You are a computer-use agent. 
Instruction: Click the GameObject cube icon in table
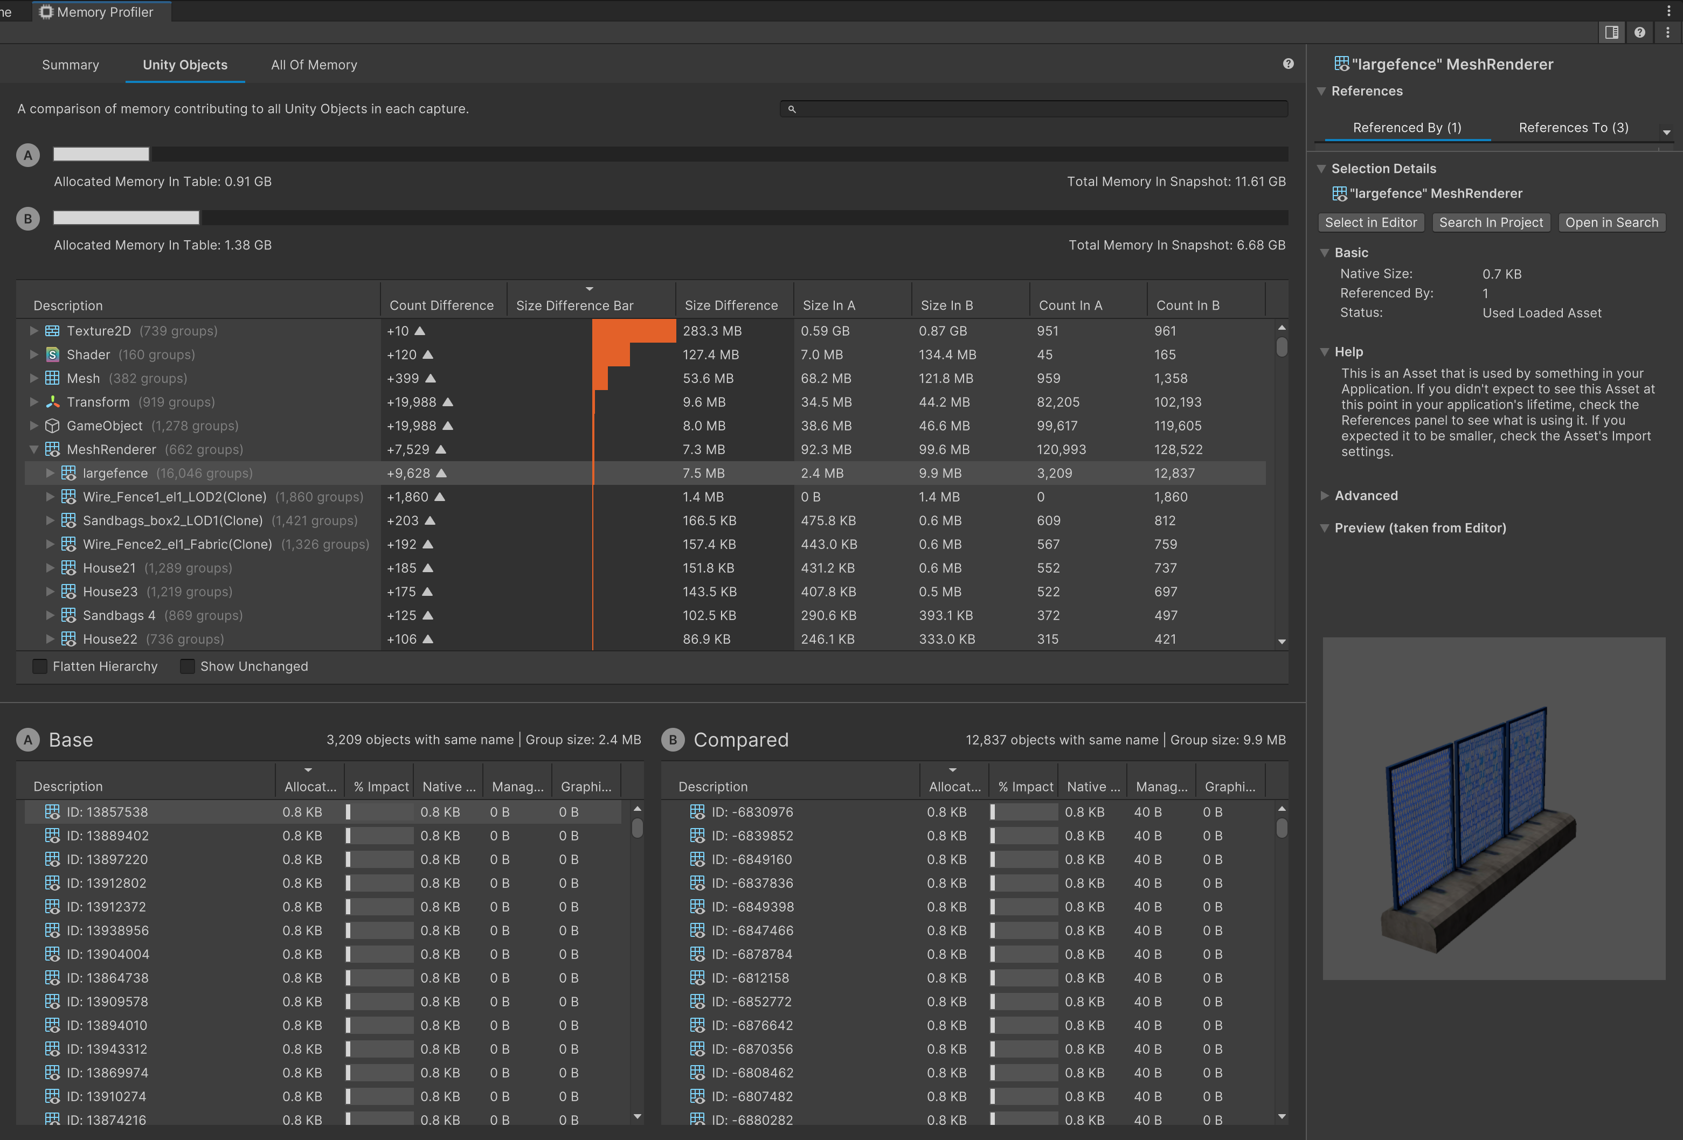click(52, 426)
